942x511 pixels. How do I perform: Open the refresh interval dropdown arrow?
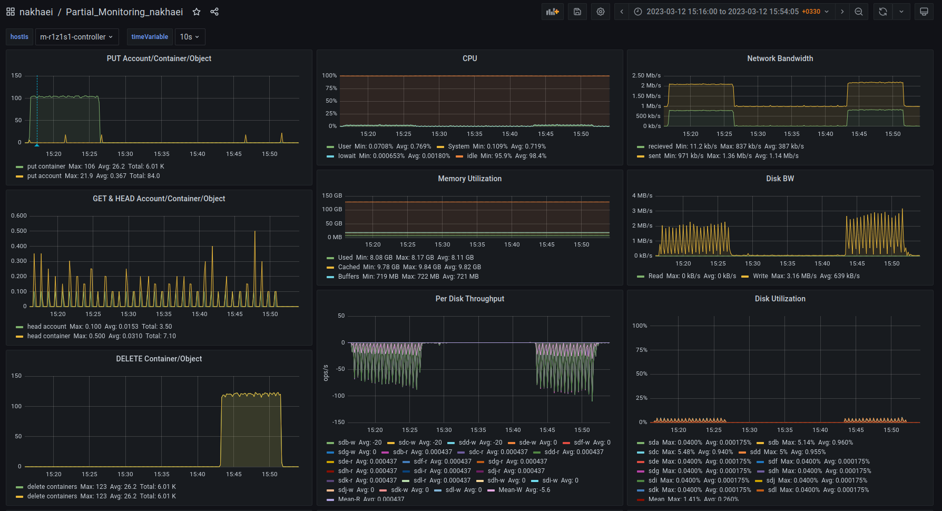pos(901,12)
